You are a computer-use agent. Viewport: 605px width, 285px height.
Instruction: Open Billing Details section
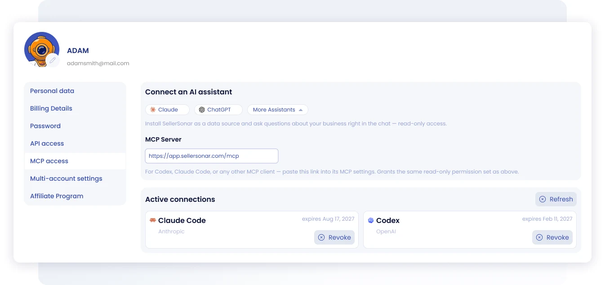75,108
